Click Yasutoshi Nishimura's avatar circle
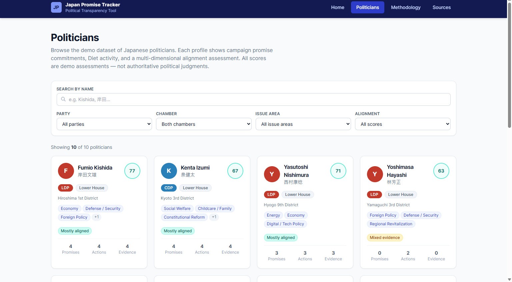Viewport: 512px width, 282px height. pos(272,174)
